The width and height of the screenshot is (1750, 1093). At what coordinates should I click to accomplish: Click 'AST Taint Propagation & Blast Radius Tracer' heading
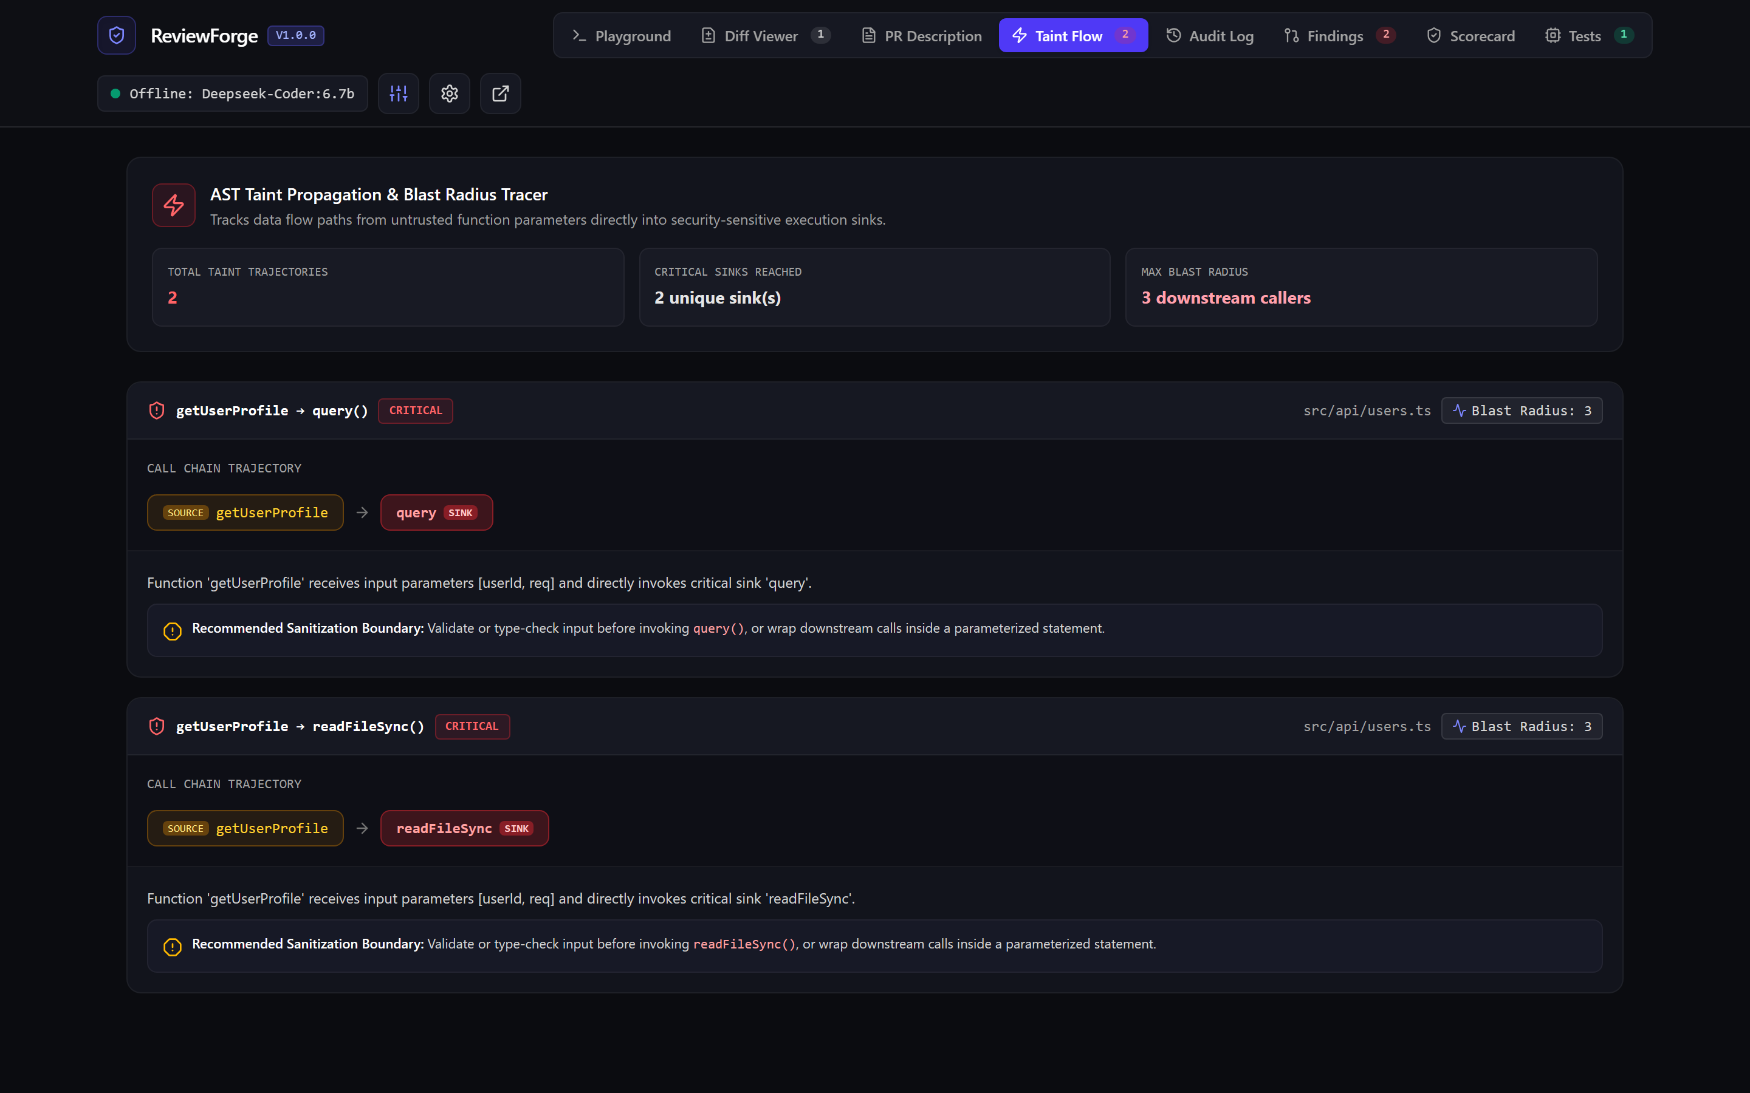tap(379, 194)
